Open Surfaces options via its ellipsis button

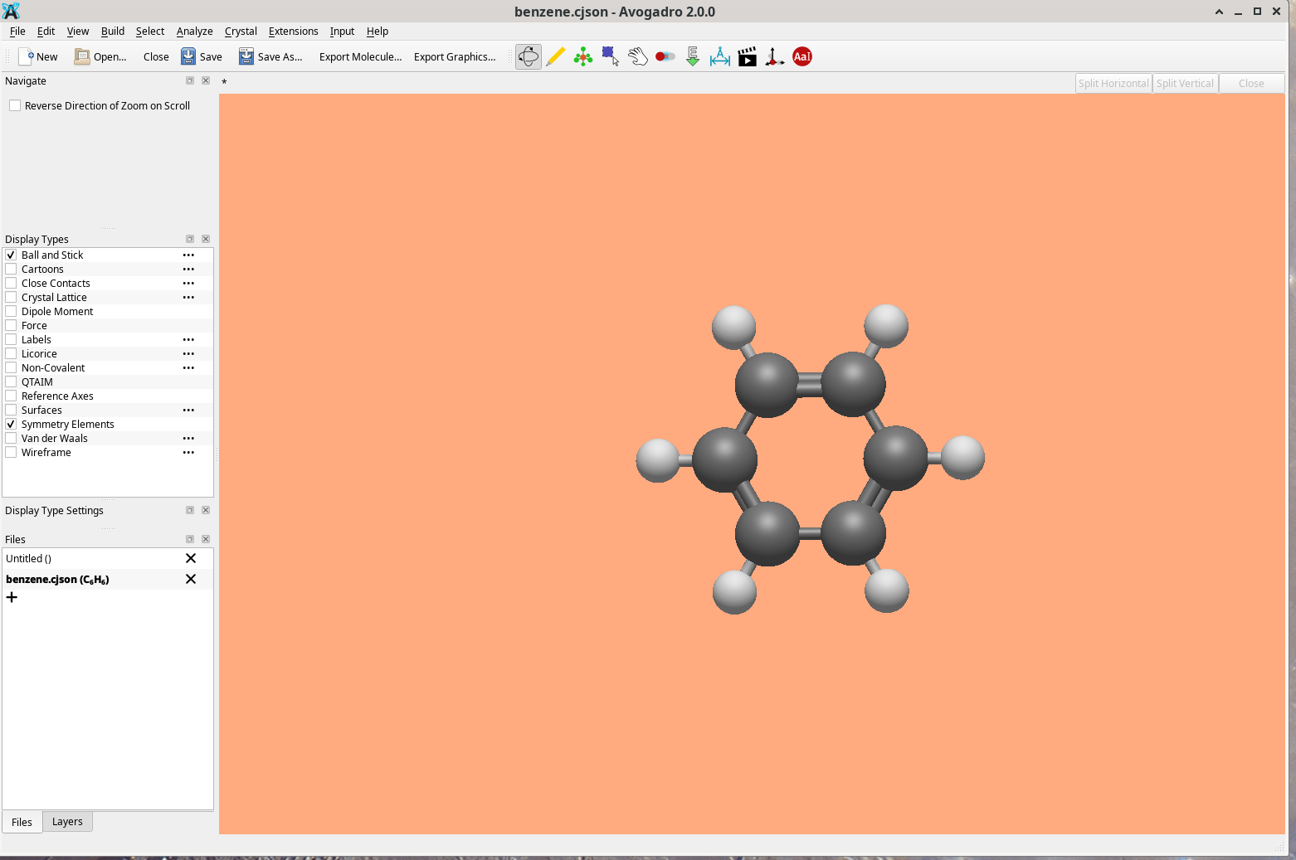click(188, 410)
